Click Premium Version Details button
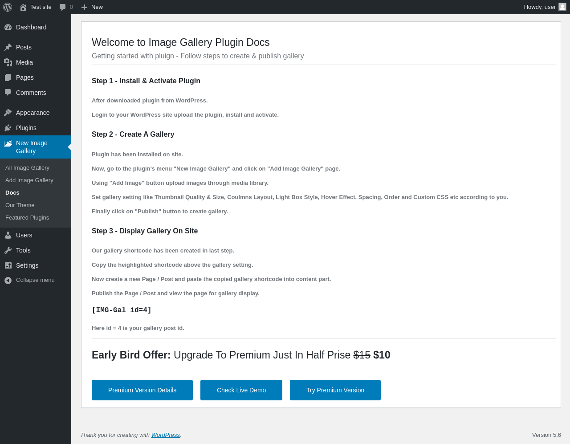This screenshot has height=444, width=570. [x=142, y=390]
